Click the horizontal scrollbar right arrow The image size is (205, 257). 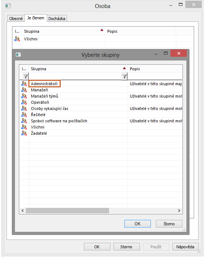click(x=179, y=211)
